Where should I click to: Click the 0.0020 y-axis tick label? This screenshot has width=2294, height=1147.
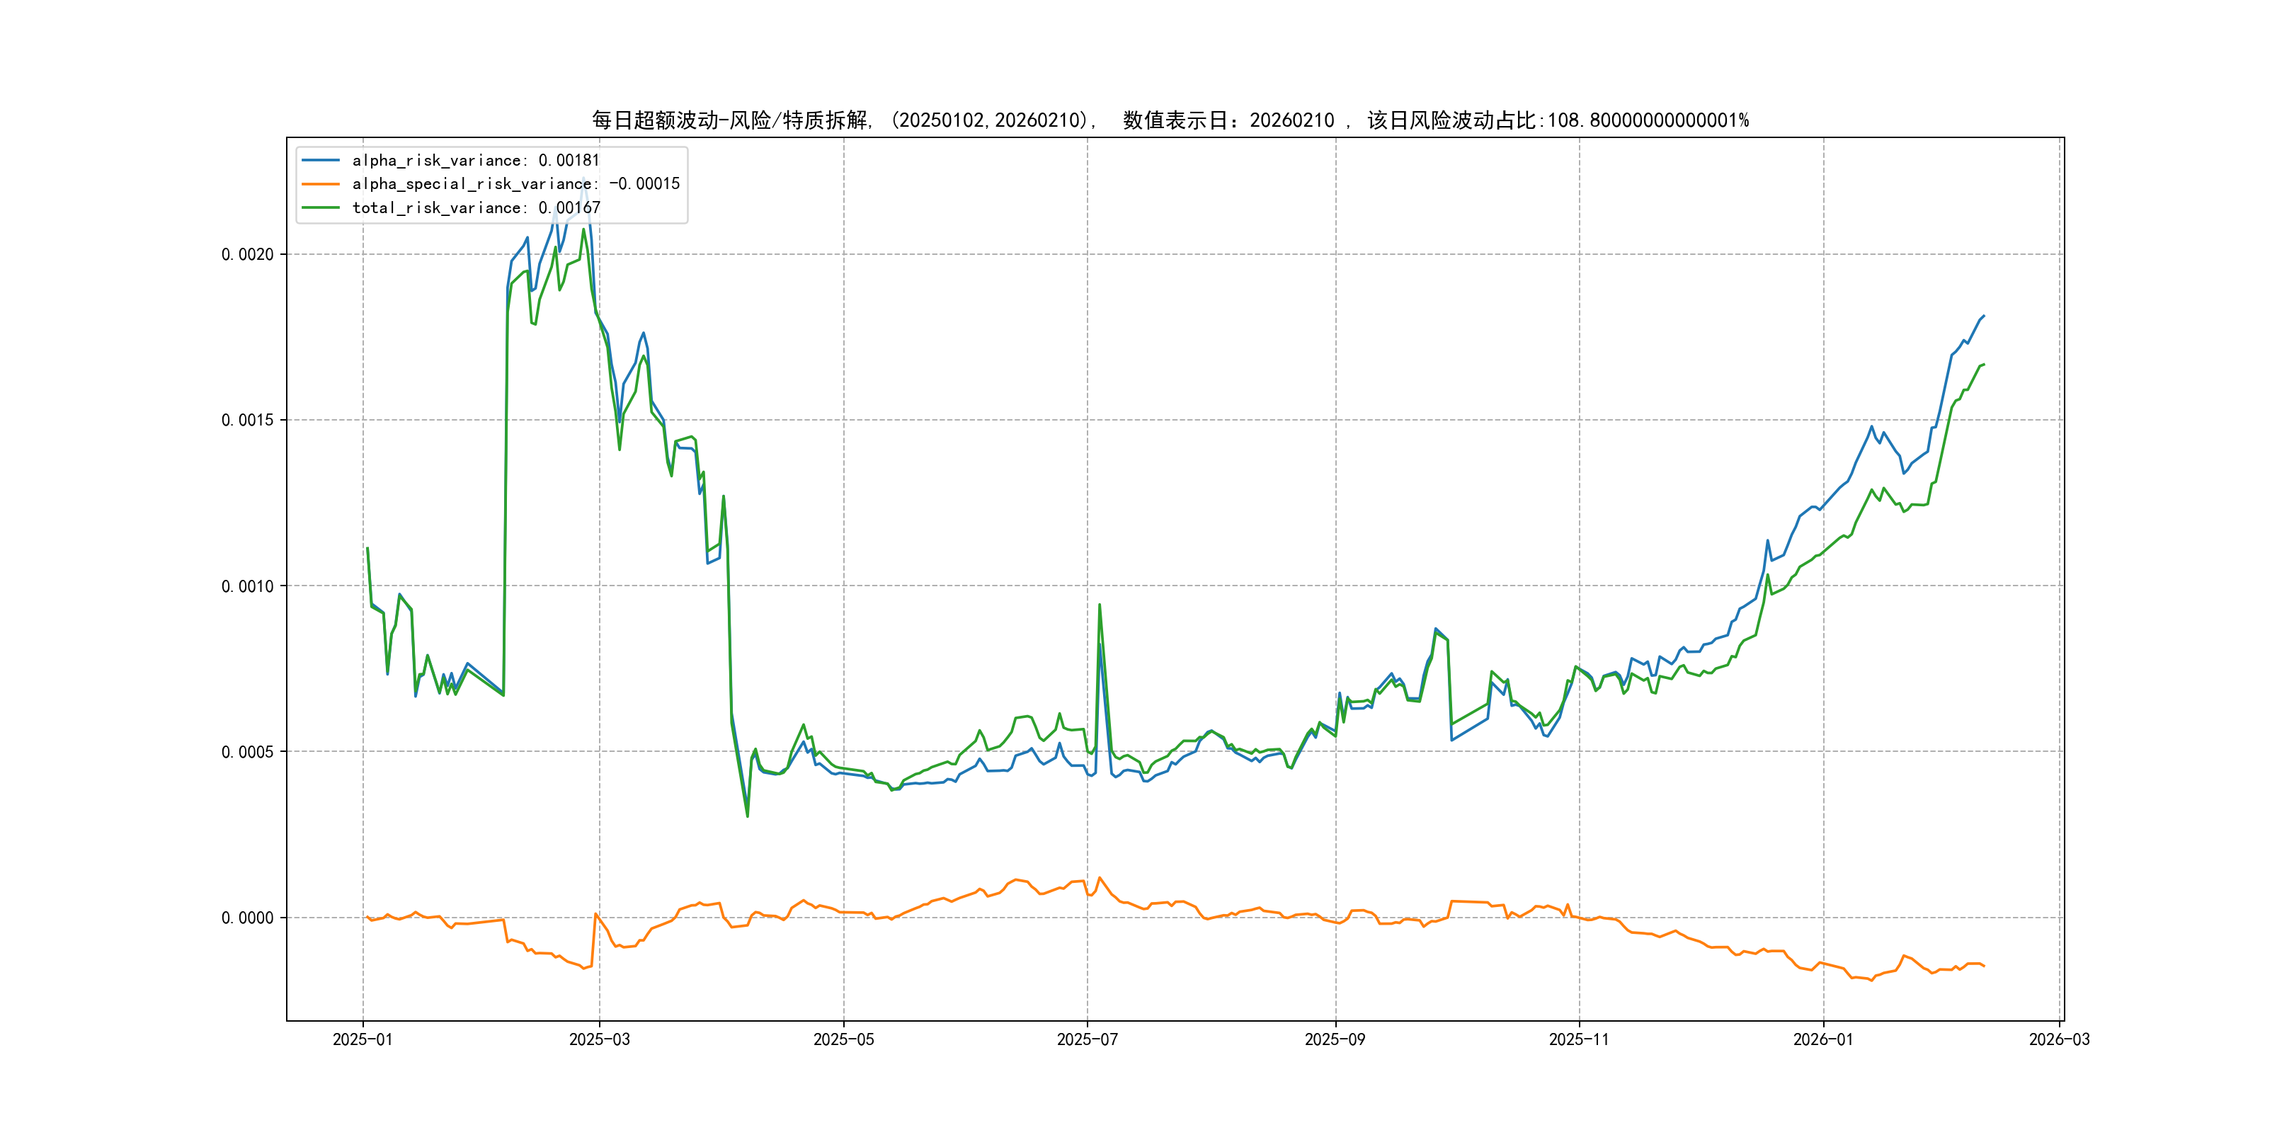point(248,255)
